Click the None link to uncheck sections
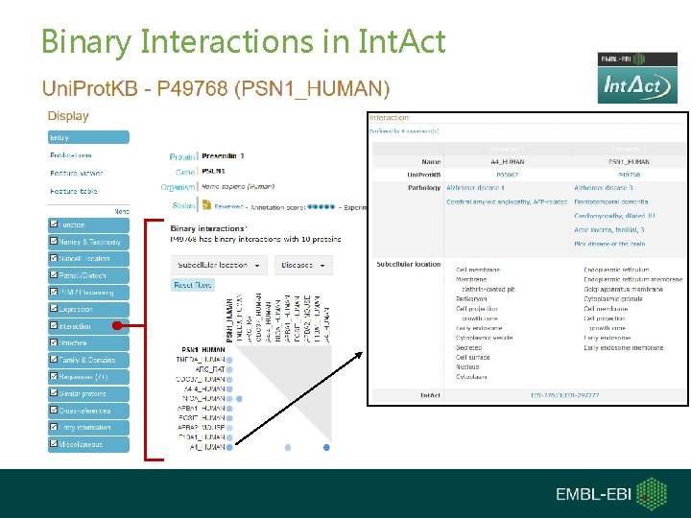Screen dimensions: 691x518 tap(122, 212)
